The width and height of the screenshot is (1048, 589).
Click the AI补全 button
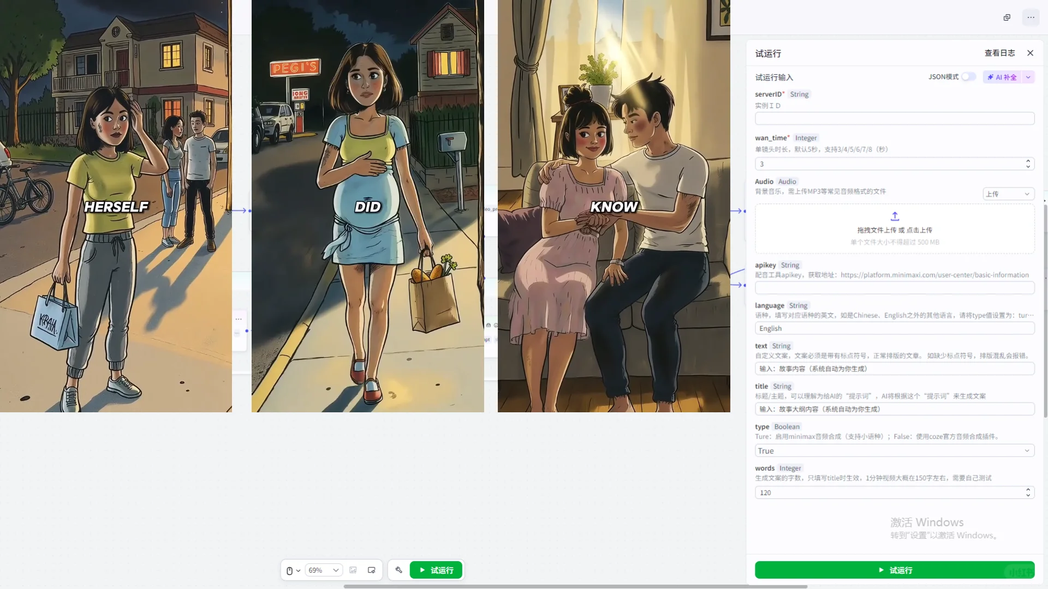click(x=1002, y=77)
